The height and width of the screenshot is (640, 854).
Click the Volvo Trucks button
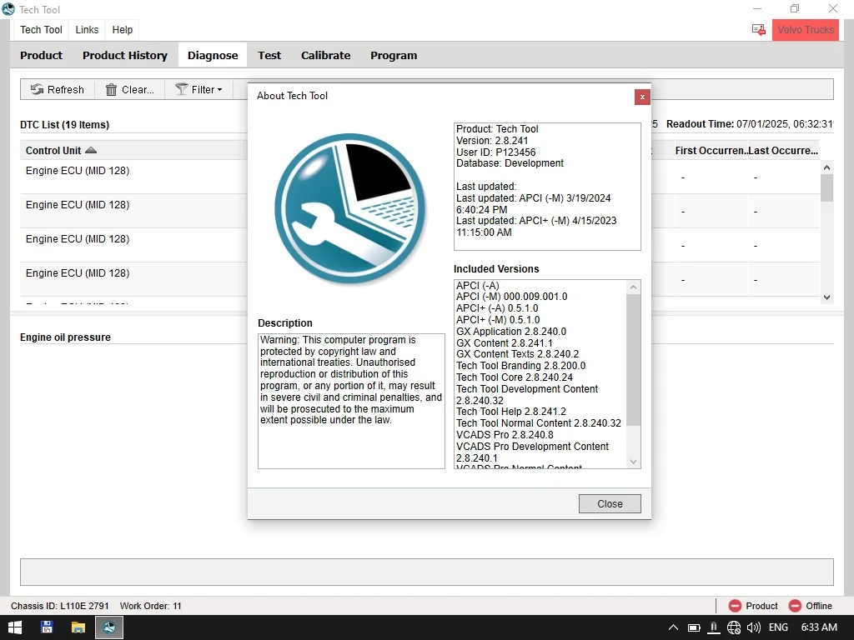point(805,30)
